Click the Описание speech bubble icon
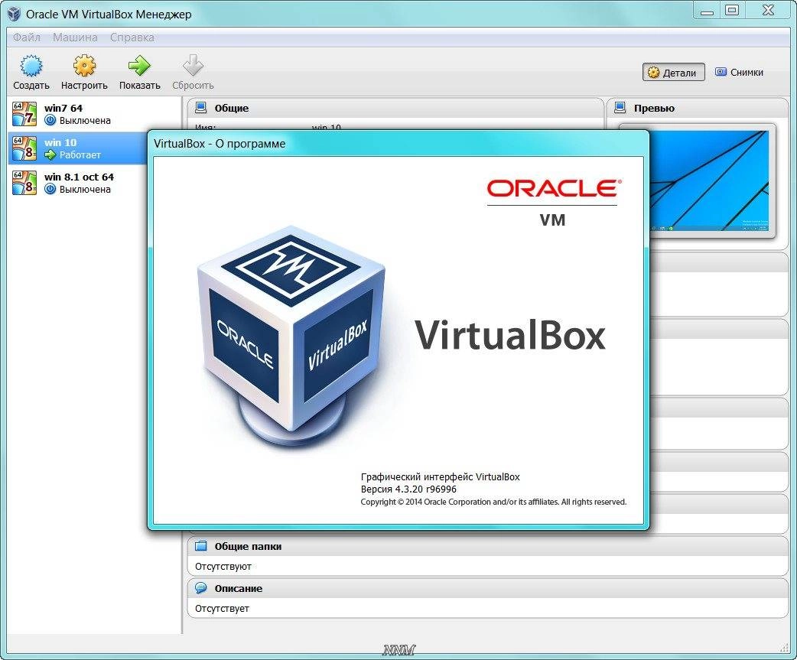The width and height of the screenshot is (797, 660). pos(201,588)
